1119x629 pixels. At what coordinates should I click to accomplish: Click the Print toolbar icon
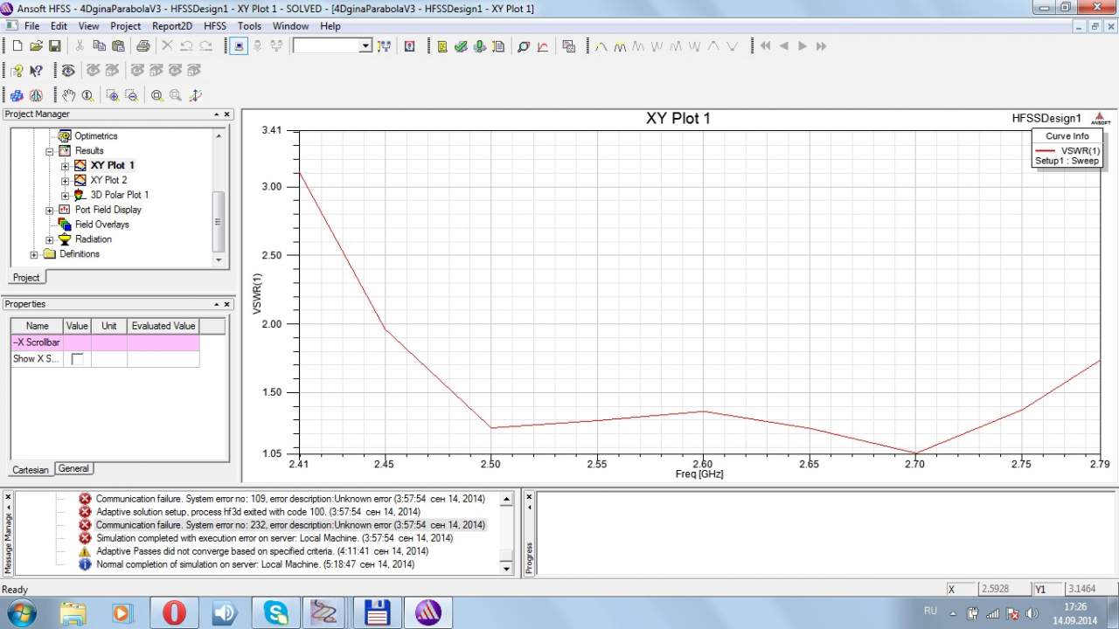click(x=142, y=46)
